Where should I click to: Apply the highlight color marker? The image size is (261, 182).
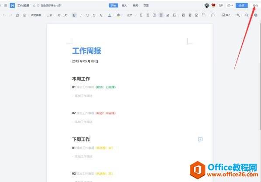coord(118,15)
